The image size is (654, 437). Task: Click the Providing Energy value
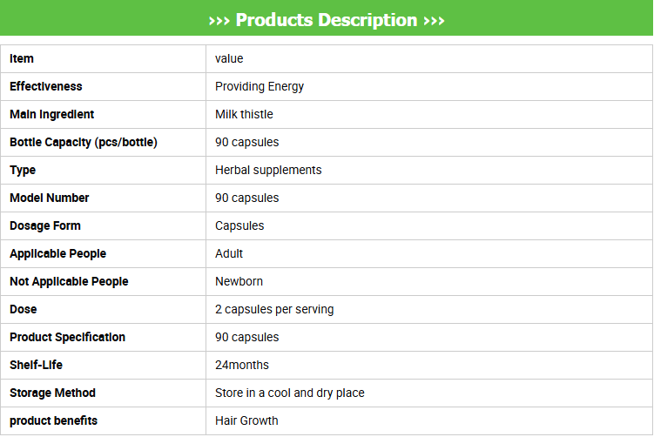[x=260, y=86]
